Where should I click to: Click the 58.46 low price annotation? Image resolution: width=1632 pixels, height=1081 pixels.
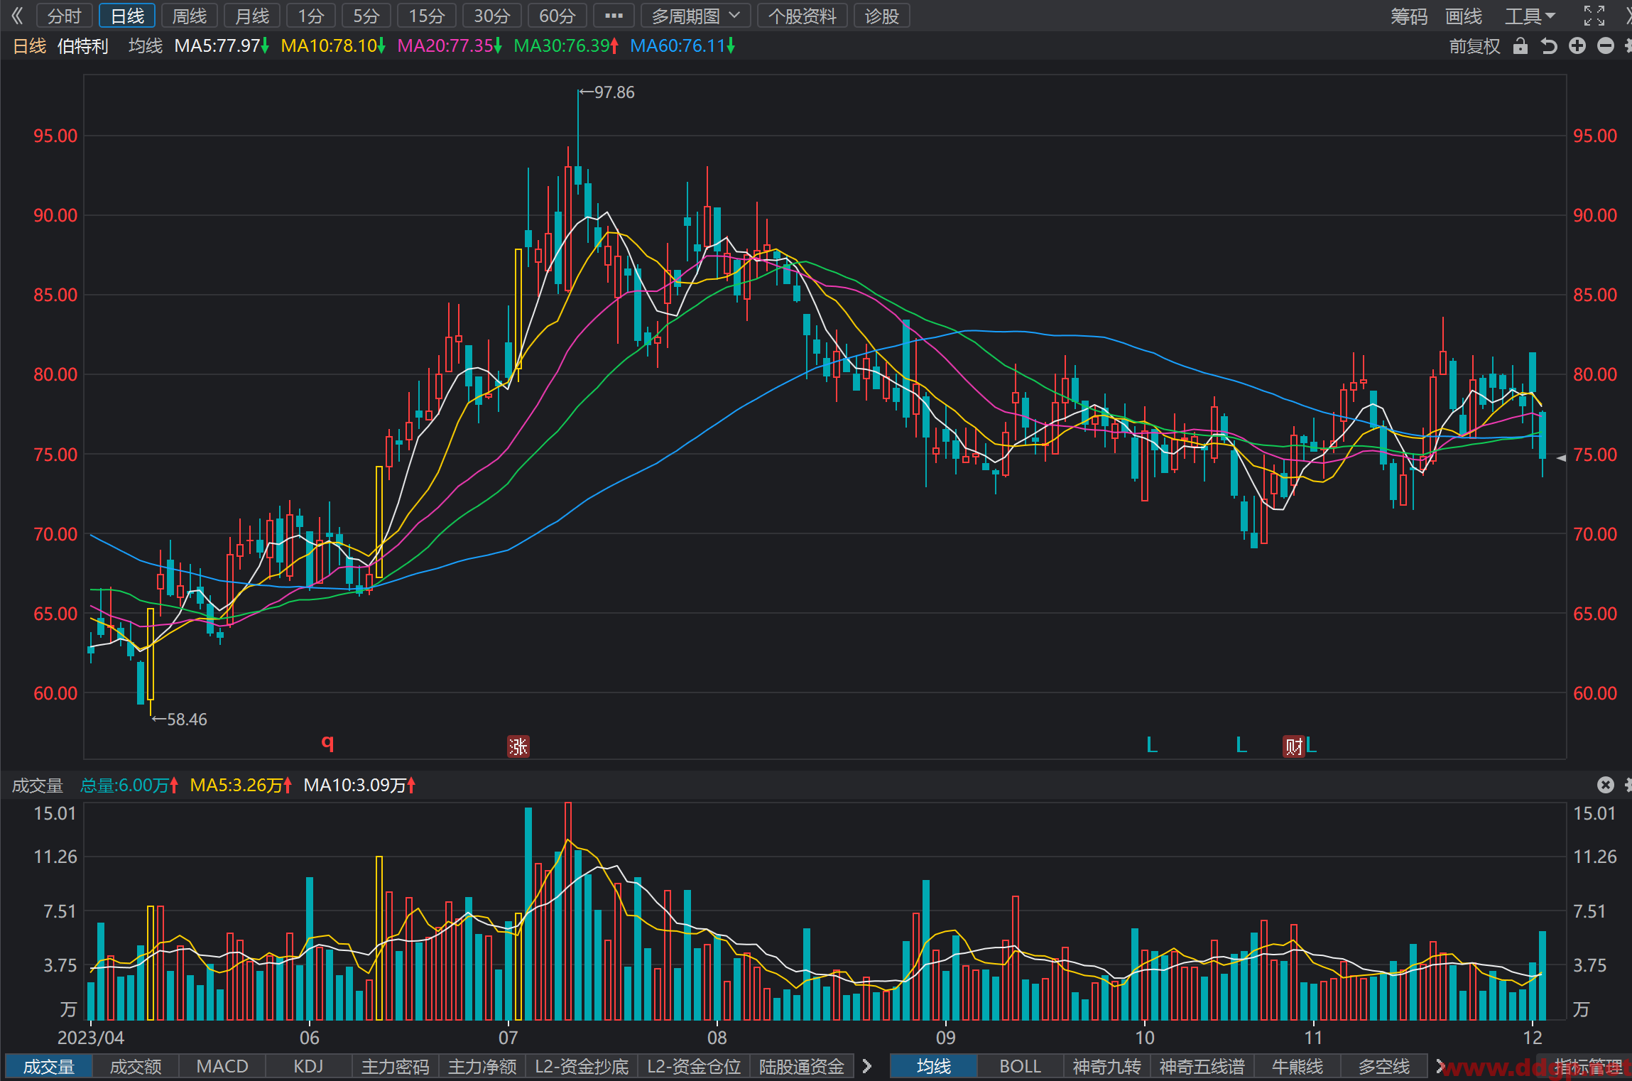180,719
